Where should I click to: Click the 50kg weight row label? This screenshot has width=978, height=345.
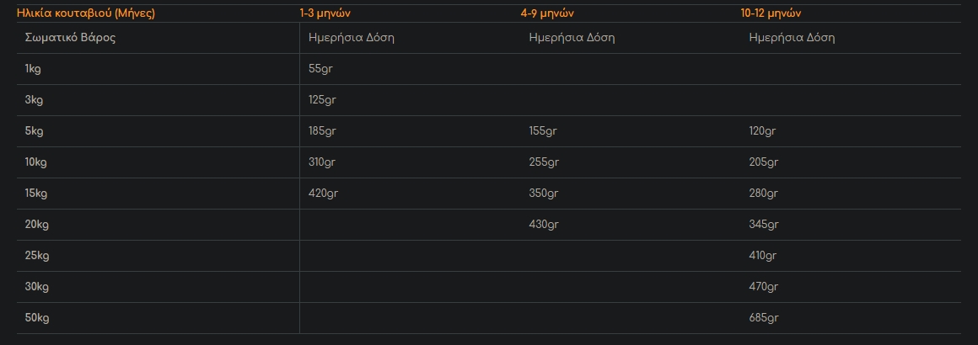[x=37, y=318]
